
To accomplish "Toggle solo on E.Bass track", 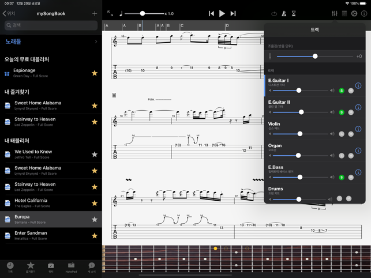I will [342, 178].
